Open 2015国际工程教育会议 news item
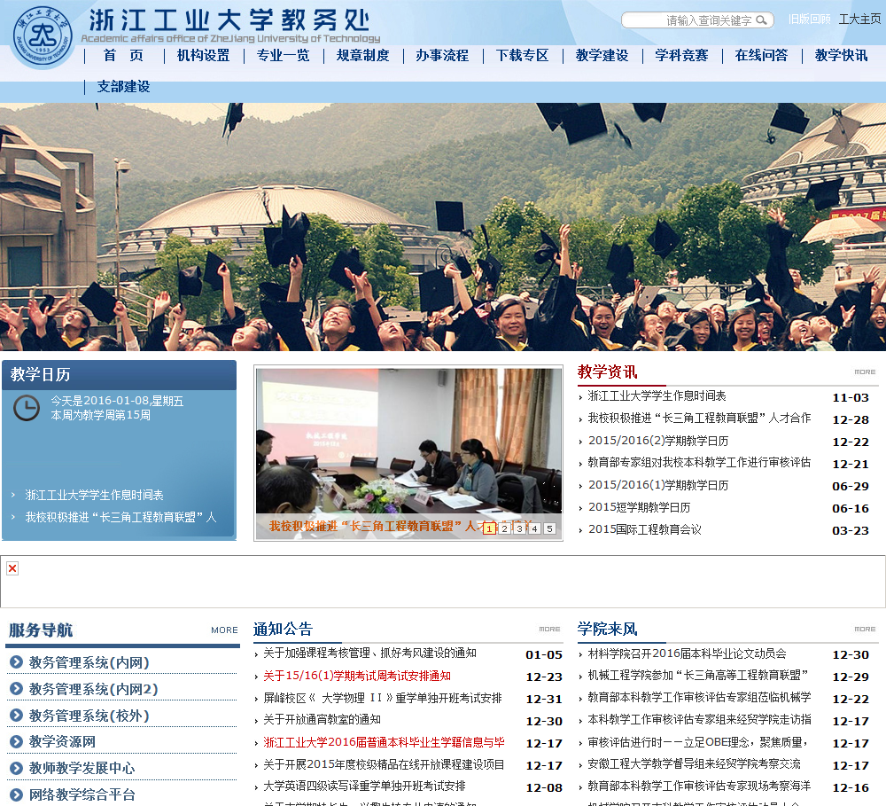 645,529
